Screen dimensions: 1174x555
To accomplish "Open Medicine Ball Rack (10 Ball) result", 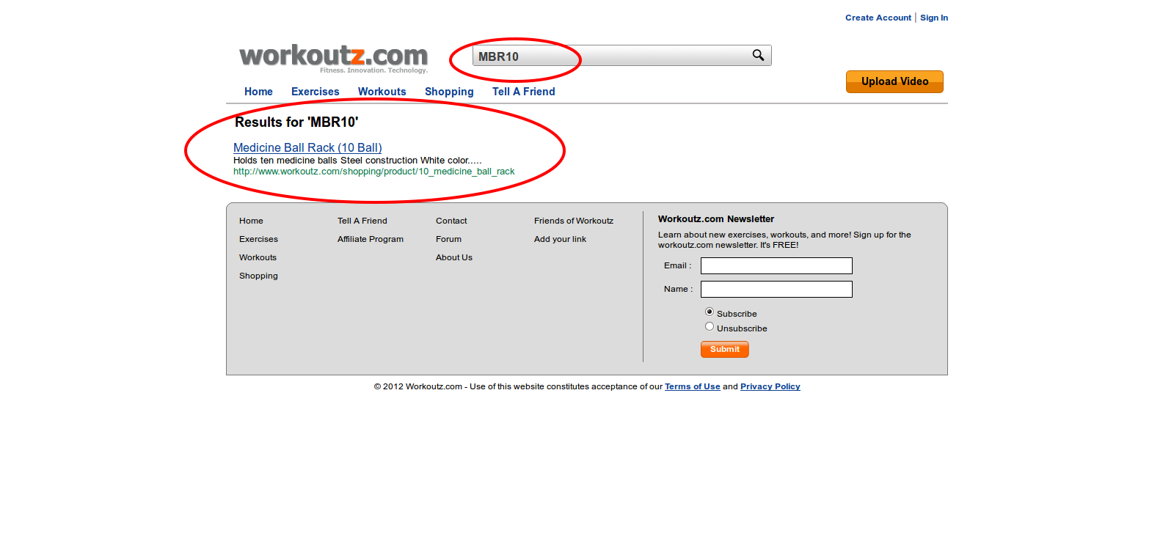I will tap(307, 147).
